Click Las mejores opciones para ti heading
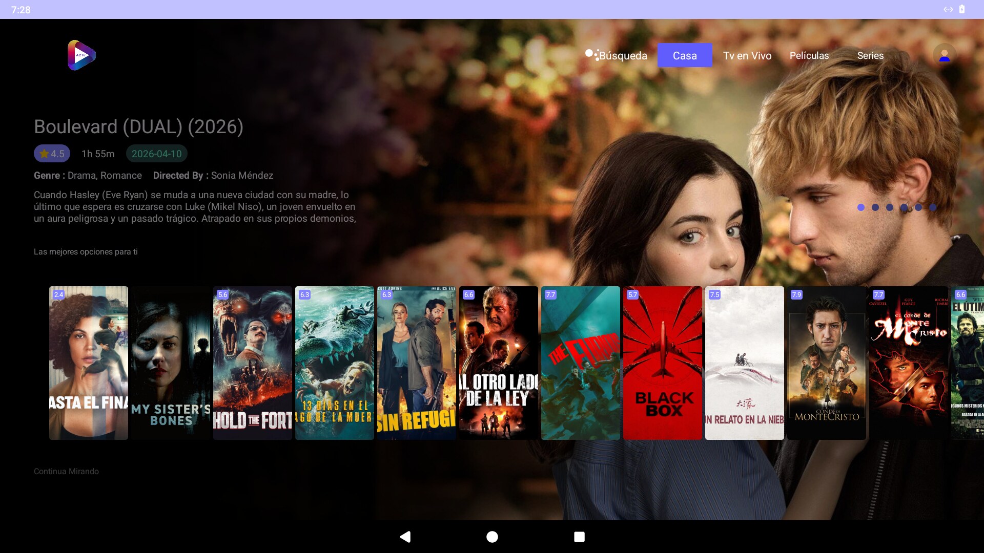This screenshot has height=553, width=984. pos(86,251)
